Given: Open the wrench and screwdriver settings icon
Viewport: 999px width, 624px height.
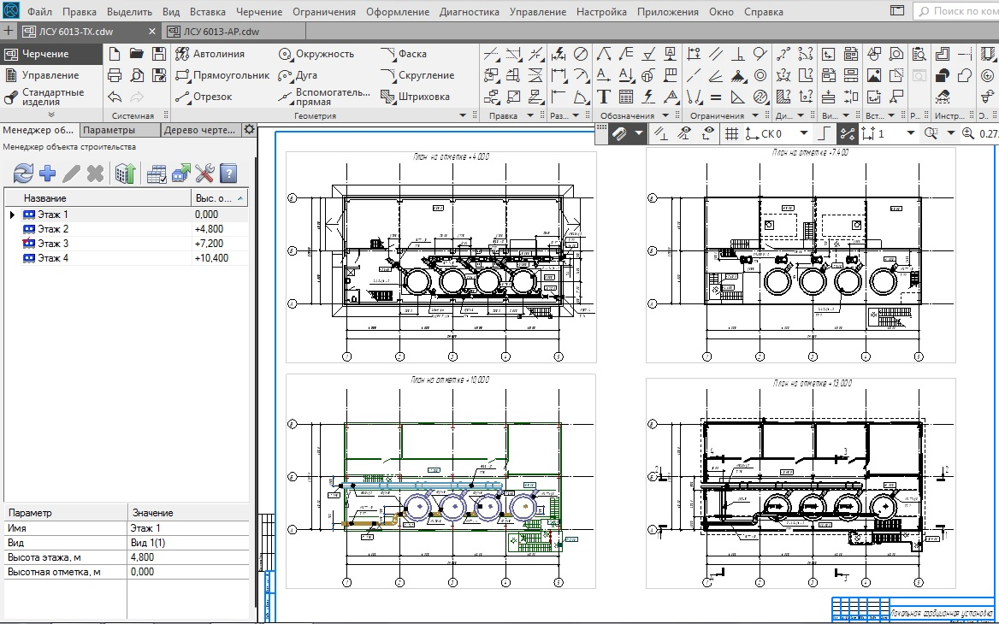Looking at the screenshot, I should point(204,174).
